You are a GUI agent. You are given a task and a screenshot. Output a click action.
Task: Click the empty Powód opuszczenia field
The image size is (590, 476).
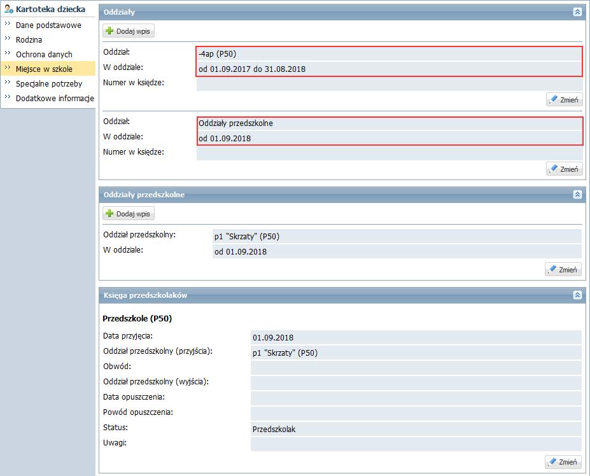(416, 414)
